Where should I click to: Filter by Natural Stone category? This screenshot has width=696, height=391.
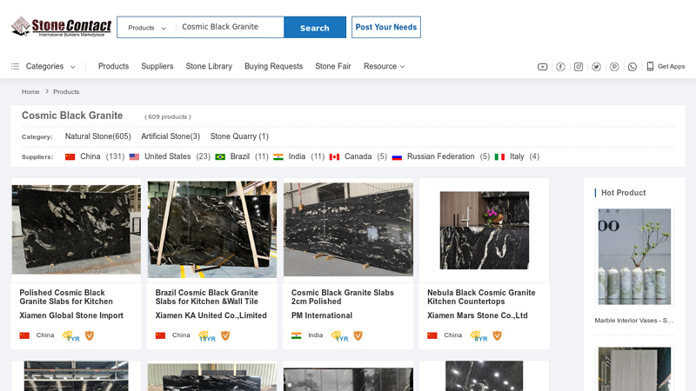[97, 136]
